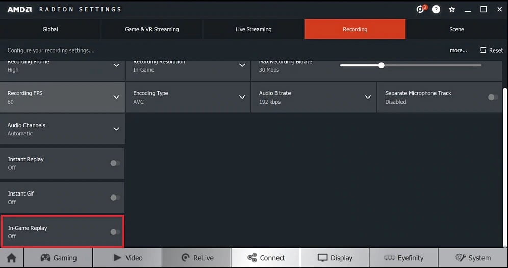
Task: Click the Max Recording Bitrate slider handle
Action: (x=382, y=65)
